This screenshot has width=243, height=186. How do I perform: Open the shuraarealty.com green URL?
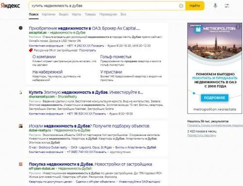(42, 97)
